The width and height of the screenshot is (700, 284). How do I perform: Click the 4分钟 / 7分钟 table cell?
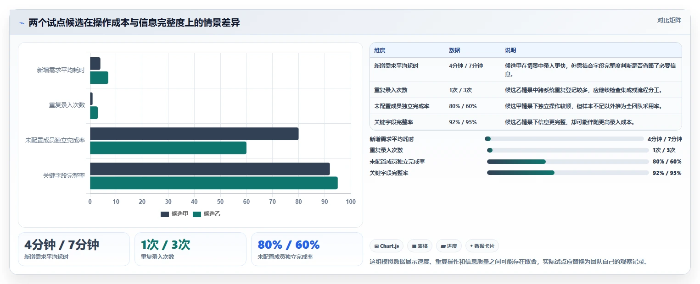[x=466, y=66]
